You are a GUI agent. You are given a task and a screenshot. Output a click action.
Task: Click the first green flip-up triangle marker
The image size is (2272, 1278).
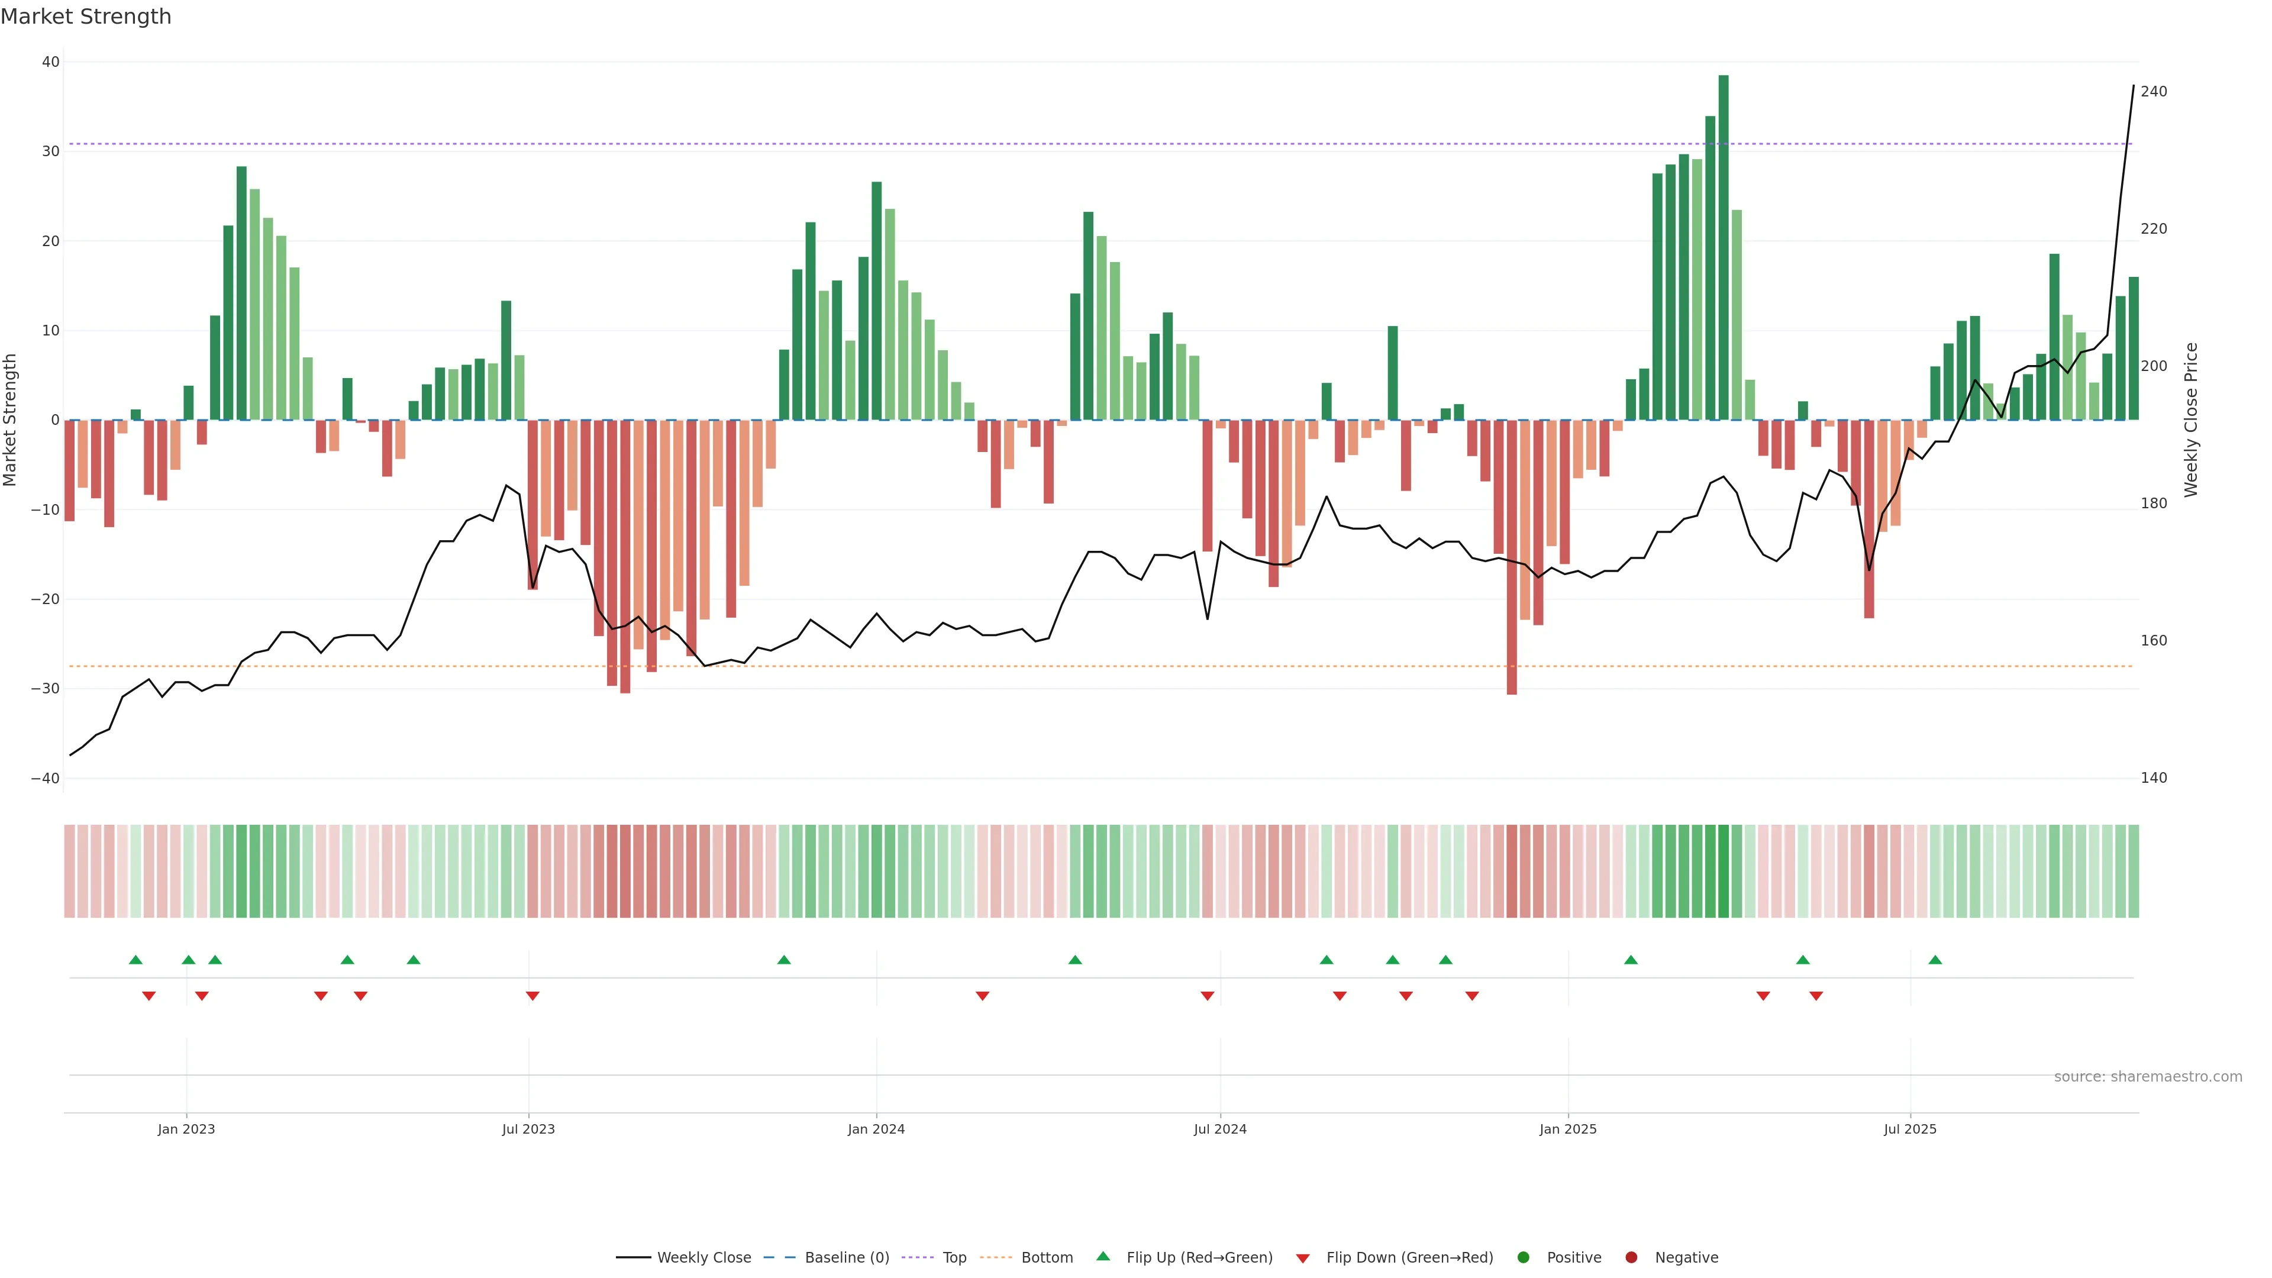tap(136, 960)
